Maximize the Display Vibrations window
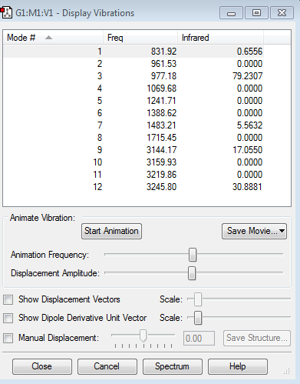 tap(256, 13)
